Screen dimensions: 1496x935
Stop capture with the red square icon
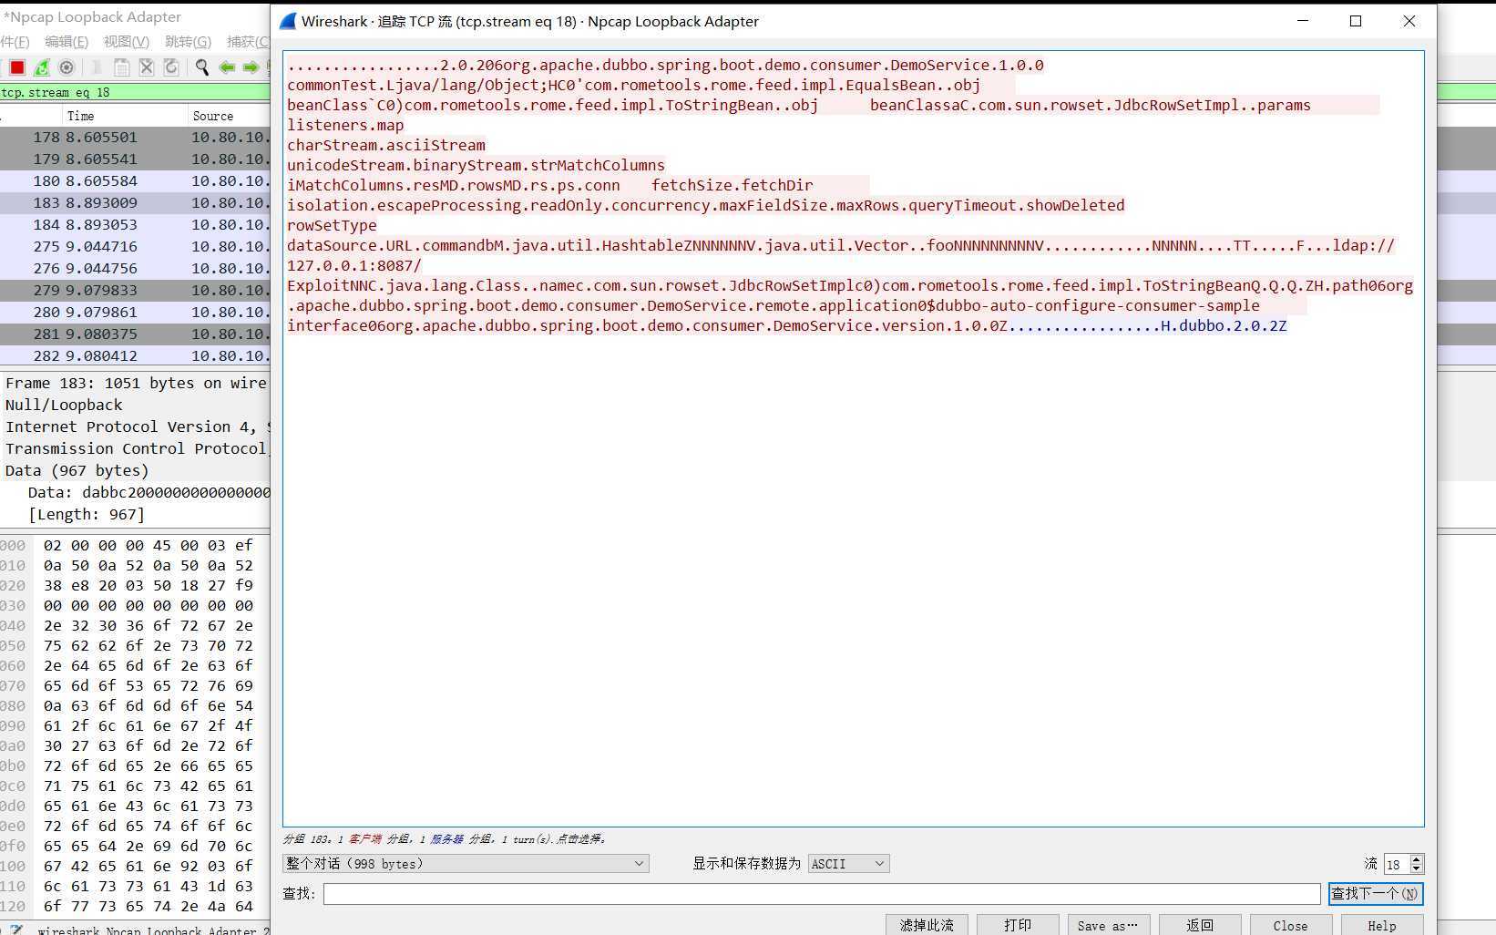point(16,67)
